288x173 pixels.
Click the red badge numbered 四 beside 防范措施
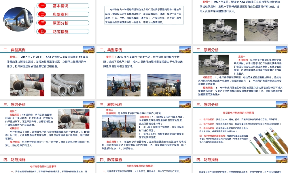click(x=42, y=31)
